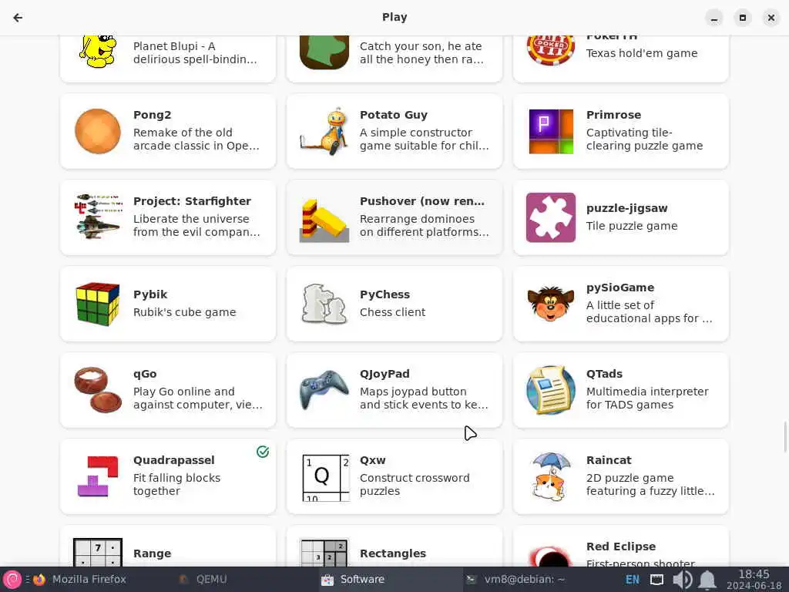Open the qGo title
789x592 pixels.
click(x=145, y=374)
